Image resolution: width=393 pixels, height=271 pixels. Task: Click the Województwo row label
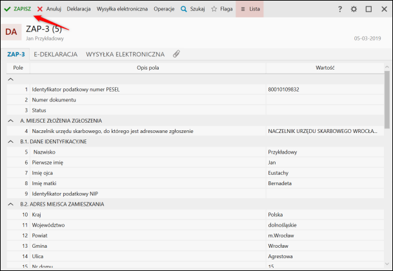pos(48,225)
